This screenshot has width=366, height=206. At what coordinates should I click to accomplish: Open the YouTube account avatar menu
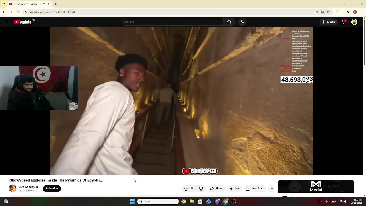pyautogui.click(x=354, y=22)
